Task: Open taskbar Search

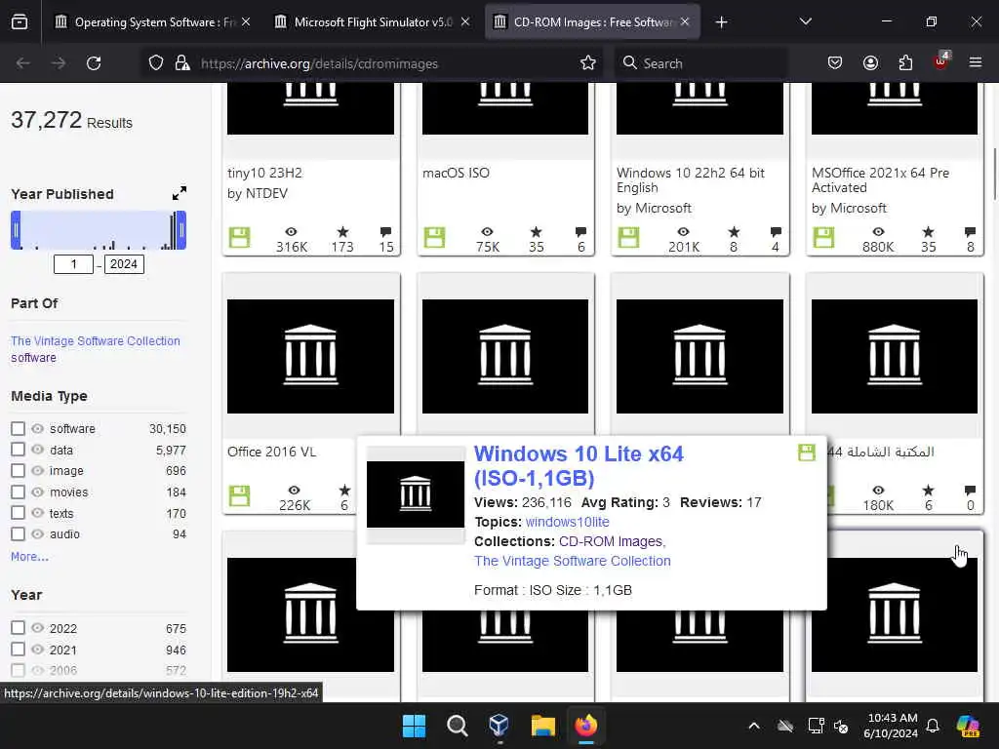Action: [x=457, y=726]
